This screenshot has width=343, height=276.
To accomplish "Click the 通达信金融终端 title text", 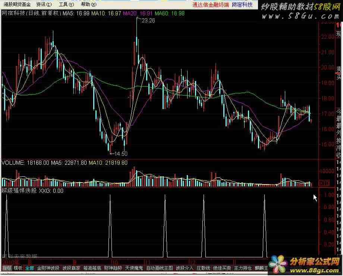I will (211, 5).
